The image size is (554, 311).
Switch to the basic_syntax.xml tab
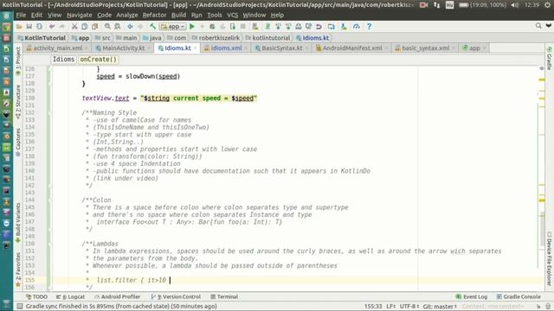coord(425,48)
